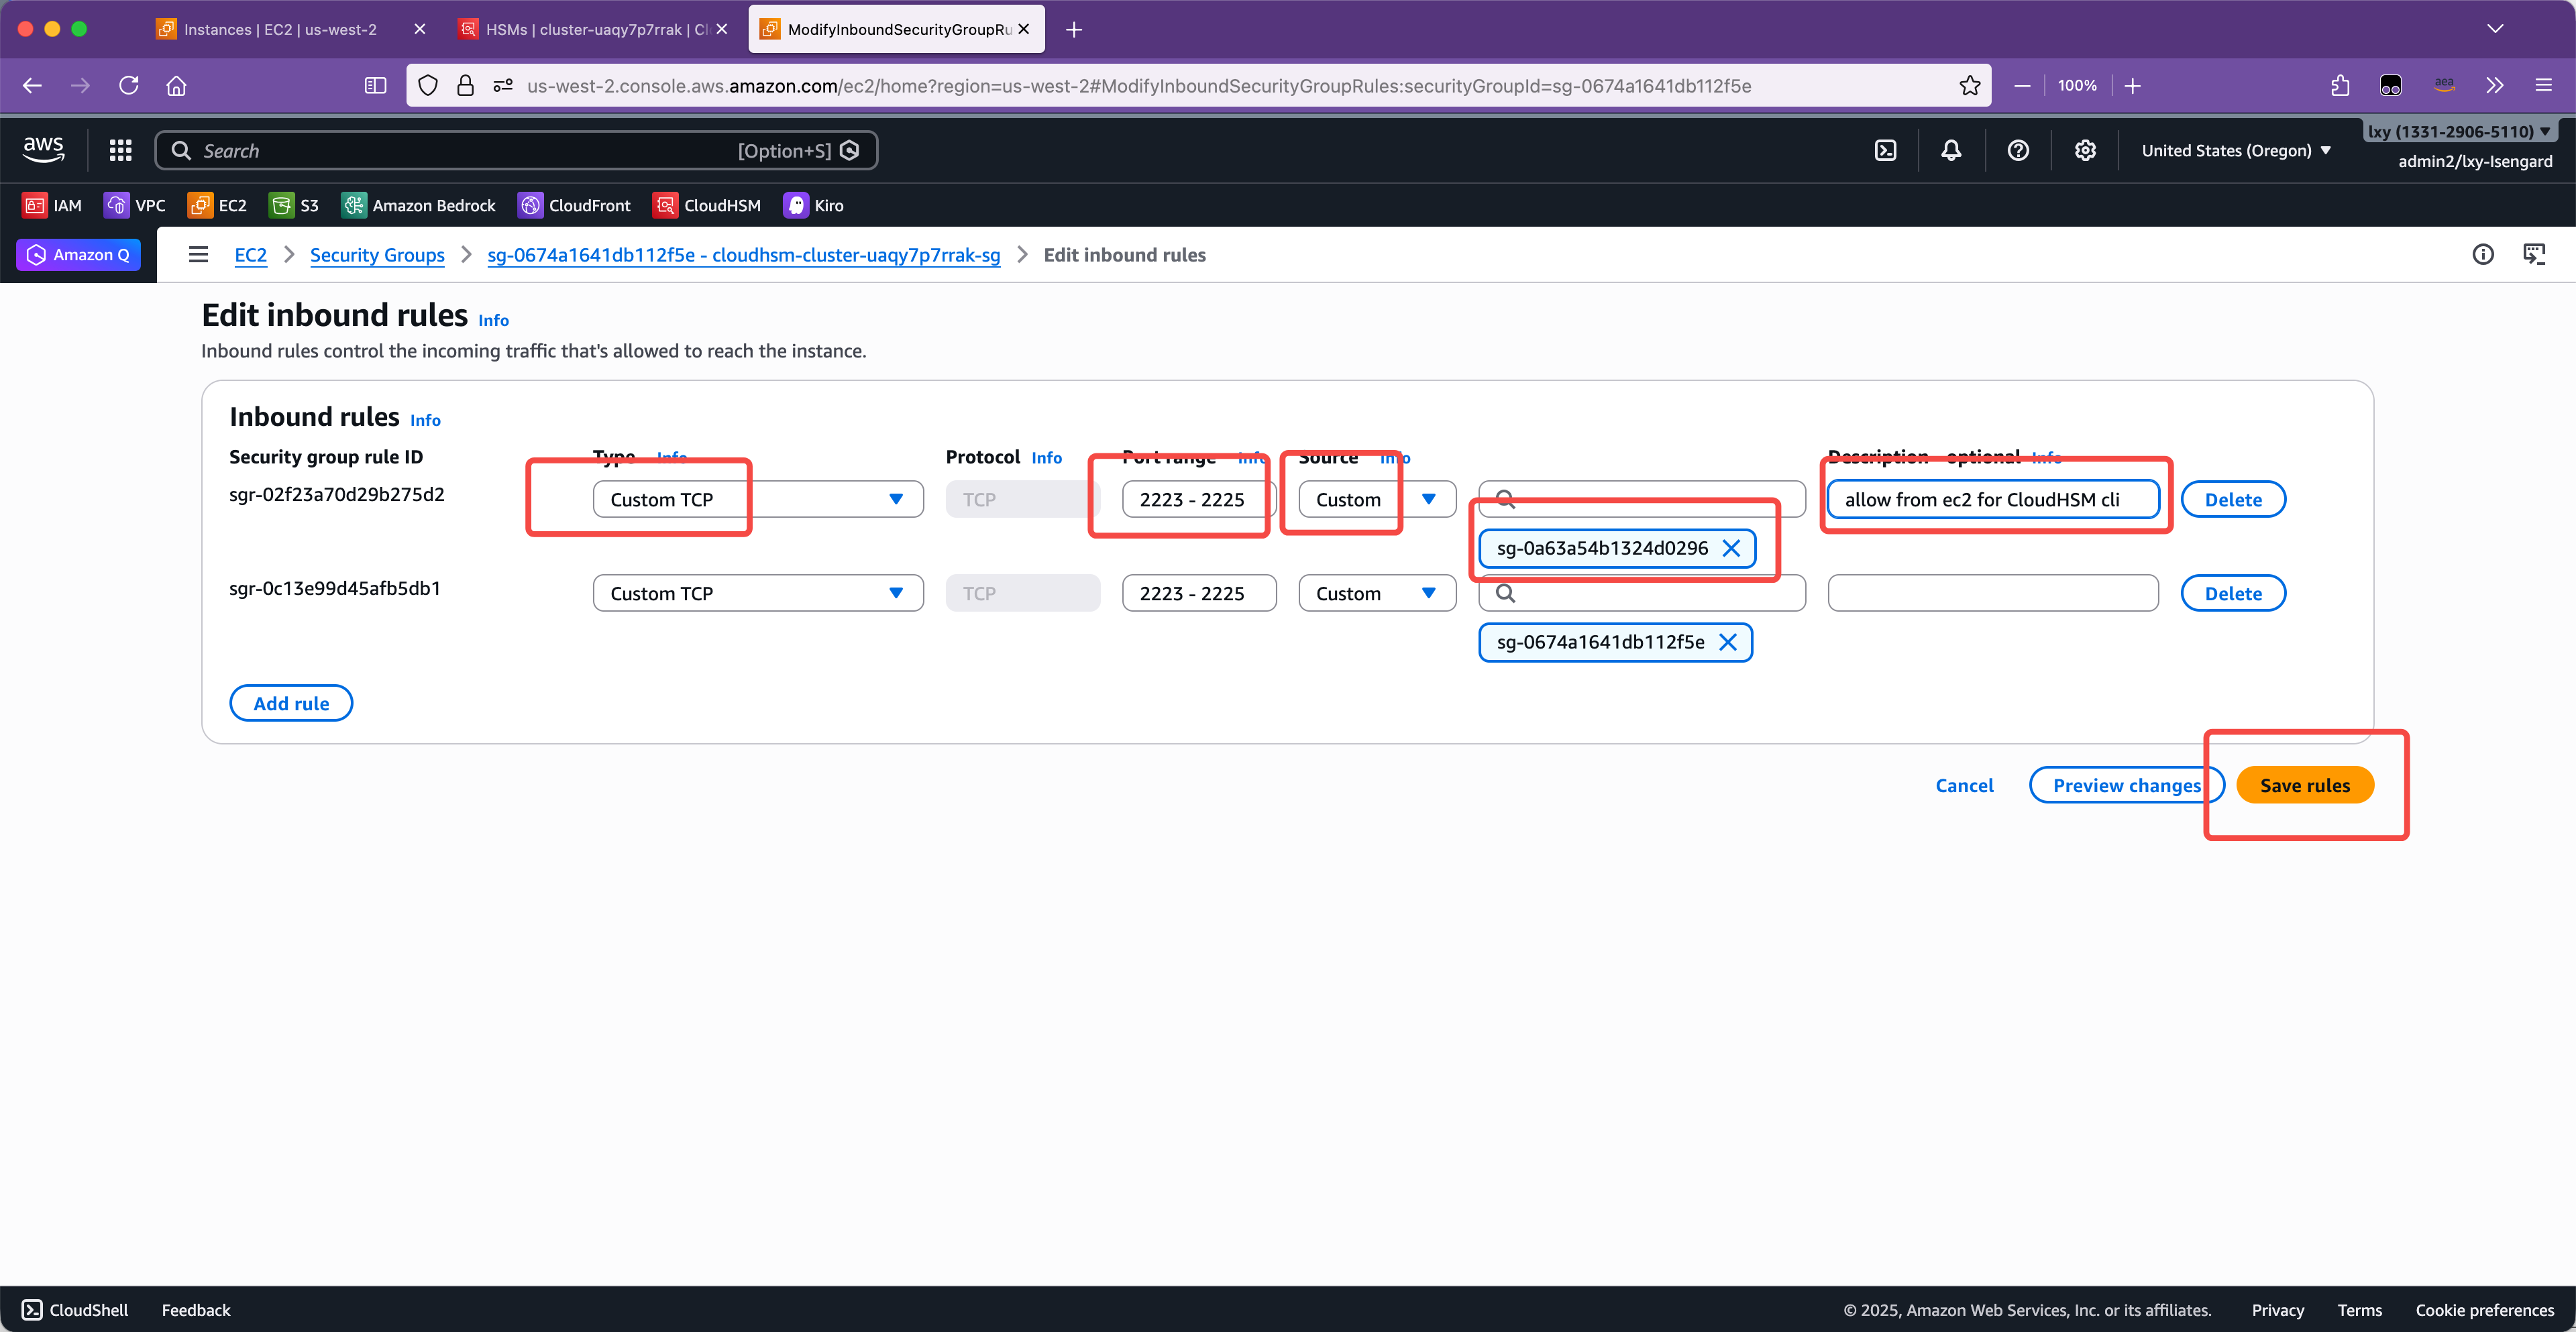Bookmark page with star icon in address bar
This screenshot has width=2576, height=1332.
1969,86
